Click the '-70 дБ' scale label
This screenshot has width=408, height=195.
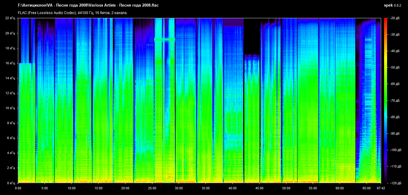pos(395,100)
